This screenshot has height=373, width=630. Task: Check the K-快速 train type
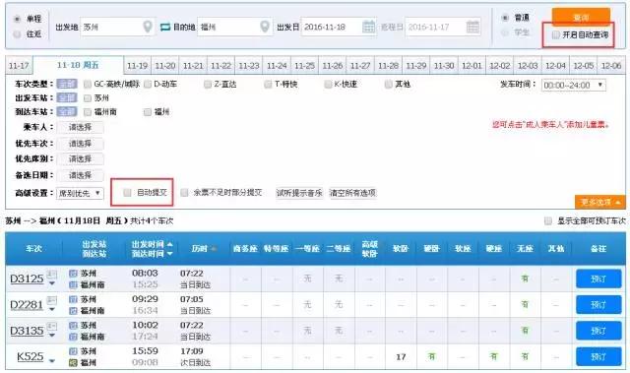(328, 84)
